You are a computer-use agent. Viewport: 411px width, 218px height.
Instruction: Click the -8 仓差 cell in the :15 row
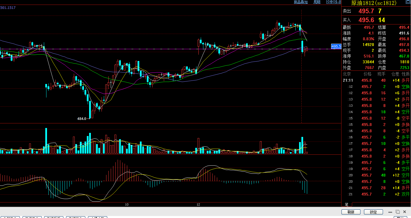[397, 118]
